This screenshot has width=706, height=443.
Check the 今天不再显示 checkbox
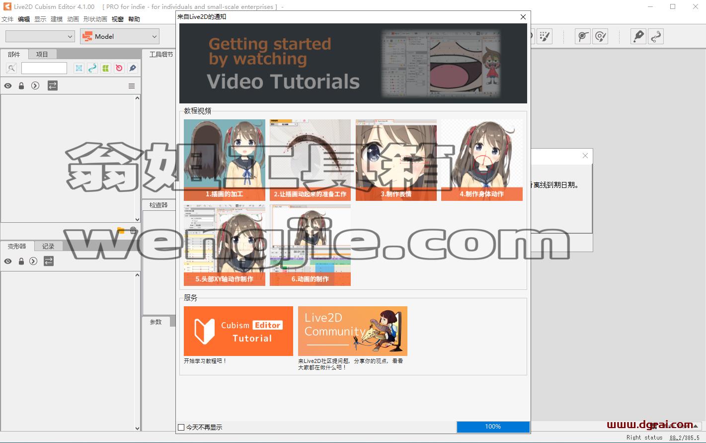tap(181, 427)
